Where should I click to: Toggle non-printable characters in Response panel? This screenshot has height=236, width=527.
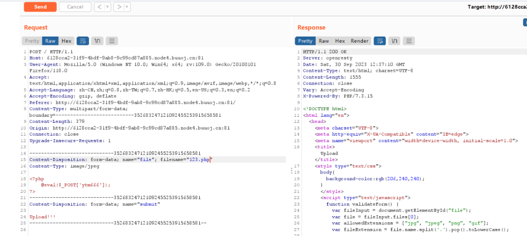pyautogui.click(x=394, y=41)
